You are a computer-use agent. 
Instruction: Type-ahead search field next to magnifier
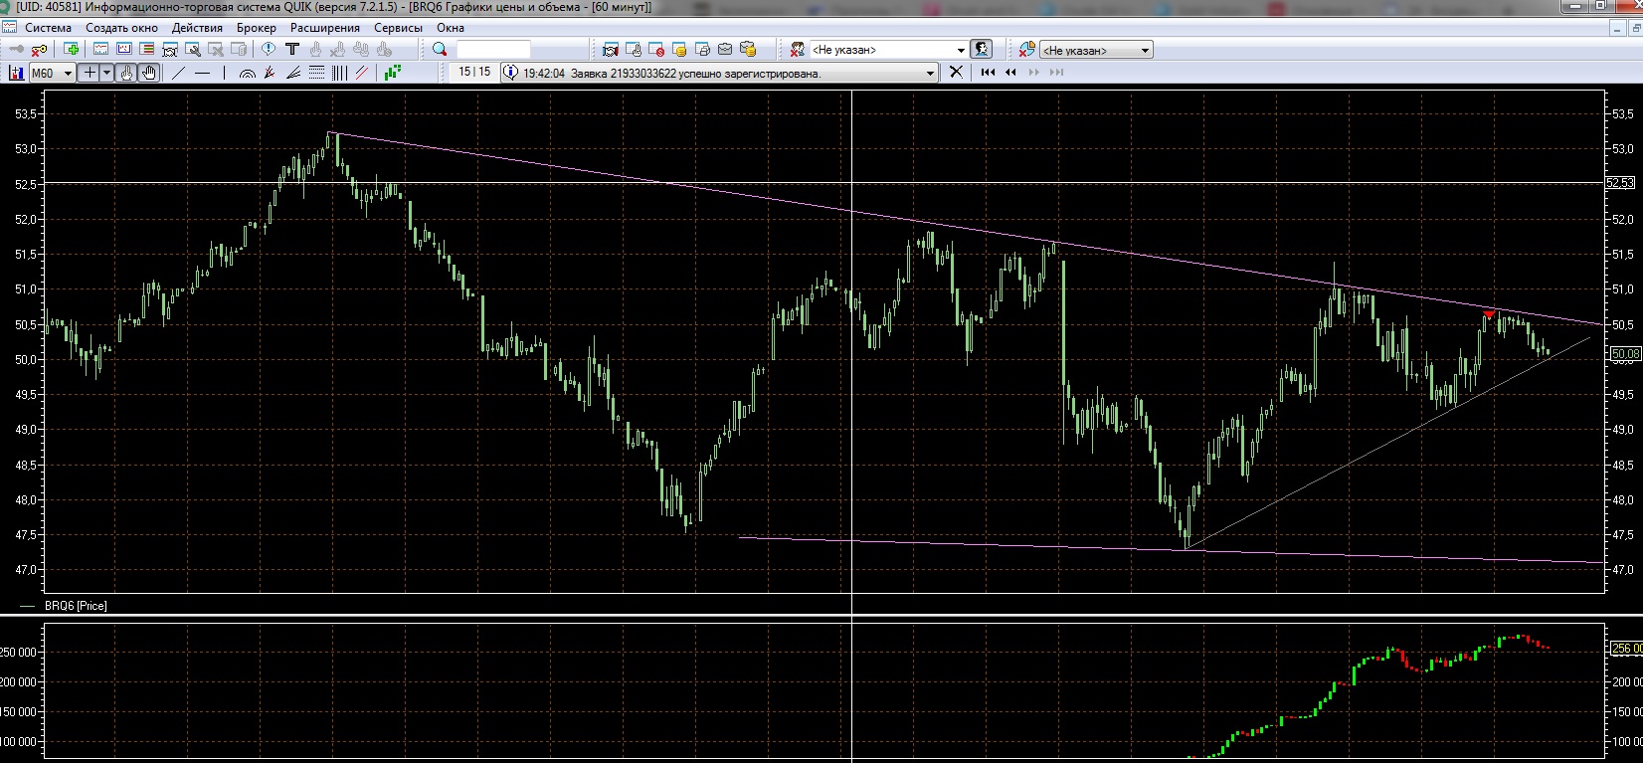click(493, 50)
